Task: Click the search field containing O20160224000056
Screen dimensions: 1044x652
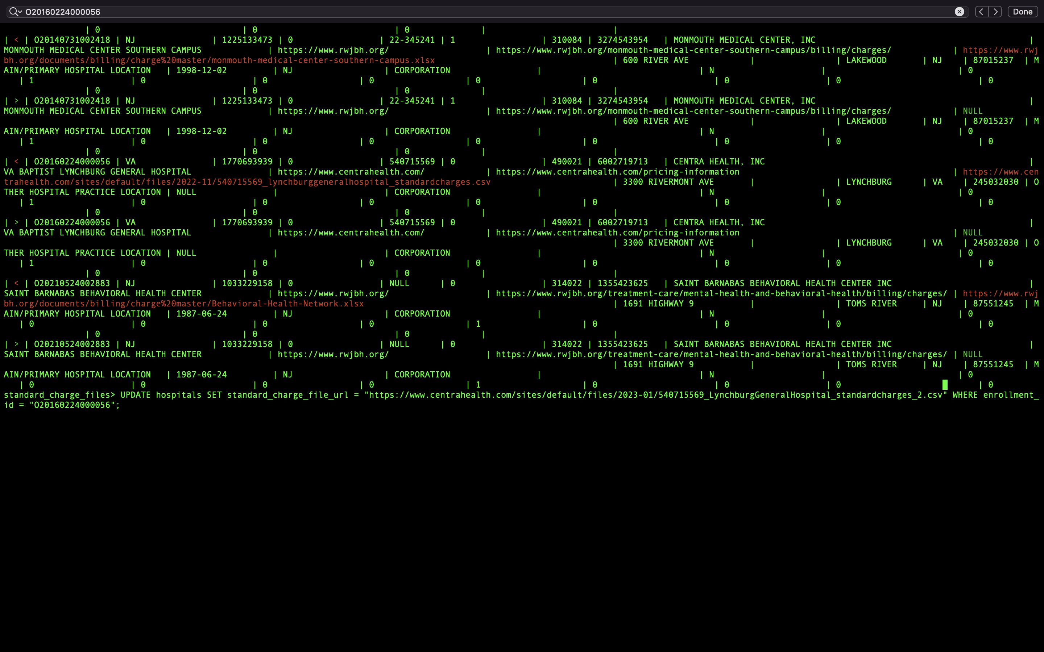Action: 488,12
